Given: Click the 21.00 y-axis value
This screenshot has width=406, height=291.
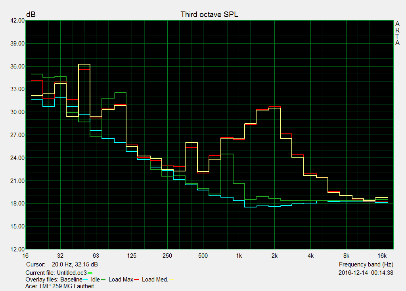Looking at the screenshot, I should click(x=17, y=181).
